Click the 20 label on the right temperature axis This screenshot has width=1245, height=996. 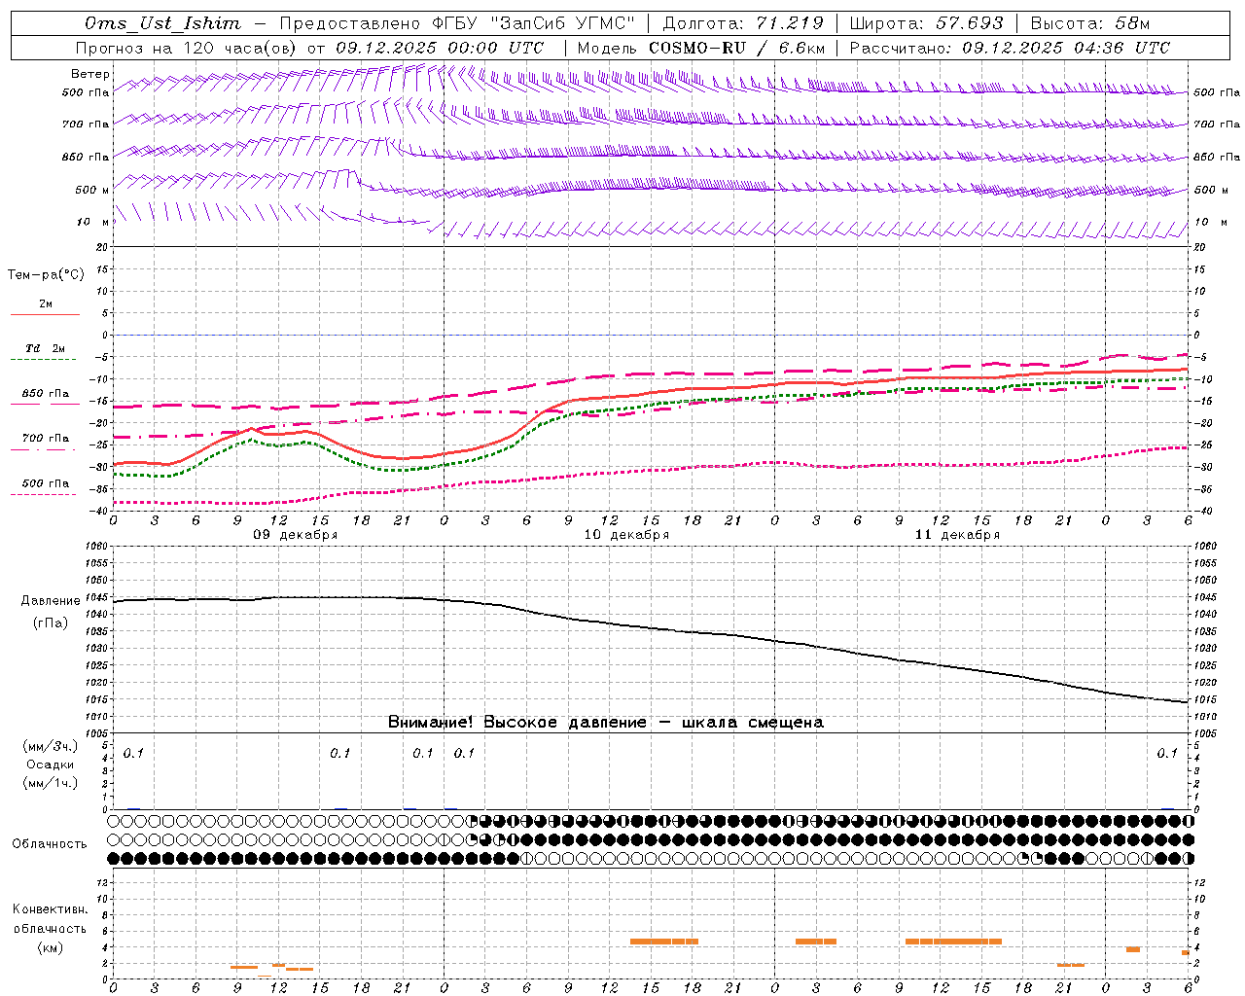(1200, 247)
